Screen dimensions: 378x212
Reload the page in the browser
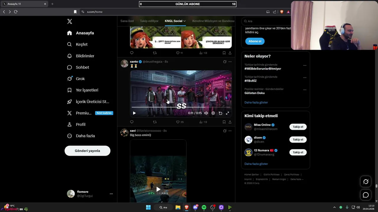[x=16, y=12]
